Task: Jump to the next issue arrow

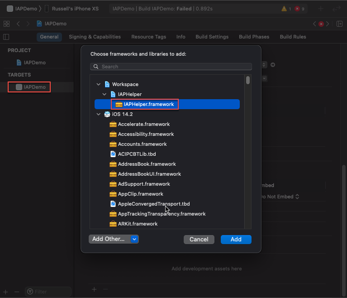Action: pos(328,24)
